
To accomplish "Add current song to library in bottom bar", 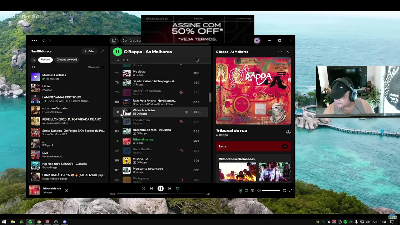I will pos(66,190).
